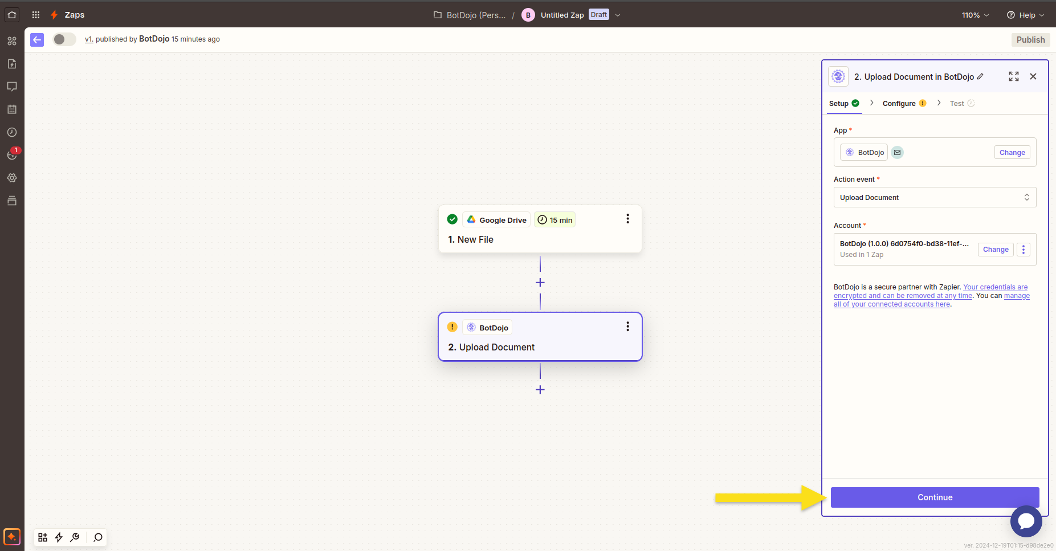Screen dimensions: 1056x551
Task: Close the Upload Document panel
Action: 1033,76
